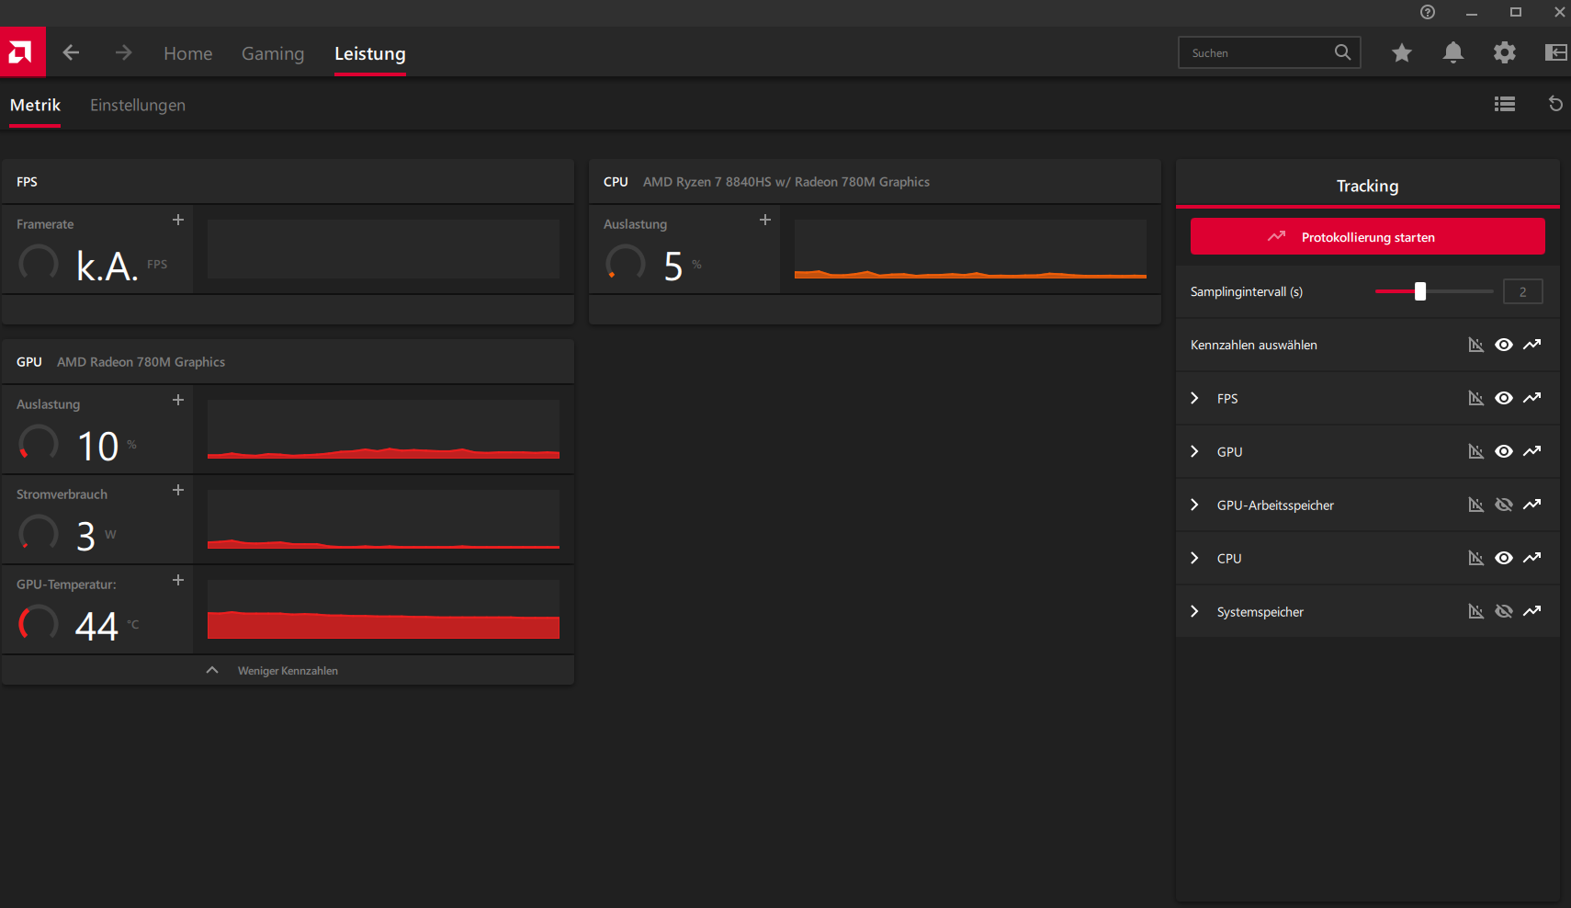
Task: Show GPU-Arbeitsspeicher with crossed eye icon
Action: (1504, 505)
